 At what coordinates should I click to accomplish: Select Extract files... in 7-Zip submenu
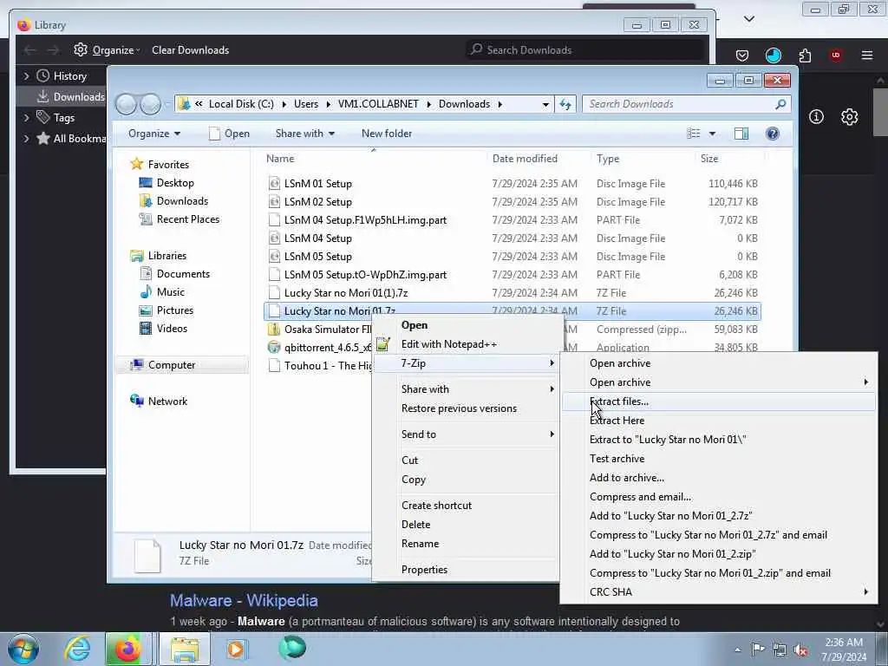719,402
